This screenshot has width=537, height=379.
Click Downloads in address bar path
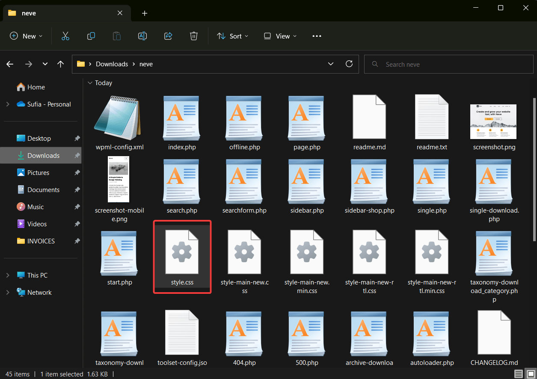[x=112, y=64]
